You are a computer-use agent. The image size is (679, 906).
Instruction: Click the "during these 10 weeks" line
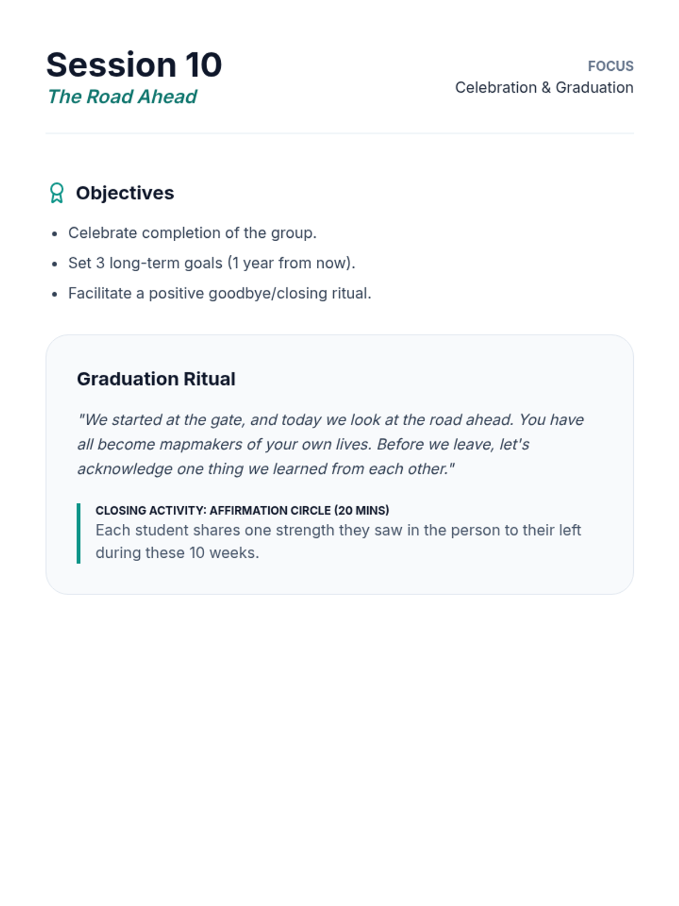tap(177, 553)
